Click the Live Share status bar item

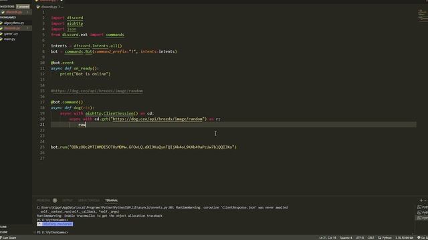pyautogui.click(x=8, y=238)
